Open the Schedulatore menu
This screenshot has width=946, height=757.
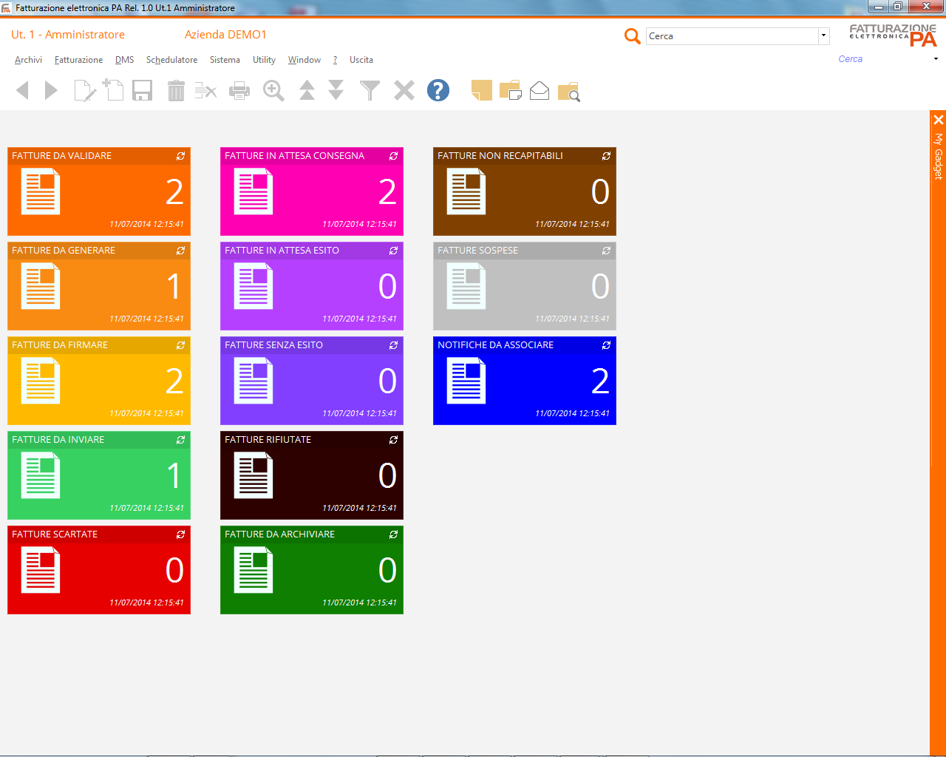[171, 60]
